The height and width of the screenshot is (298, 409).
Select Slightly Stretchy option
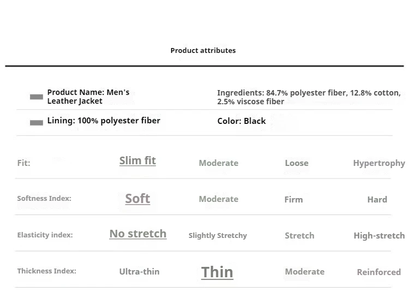pyautogui.click(x=218, y=235)
